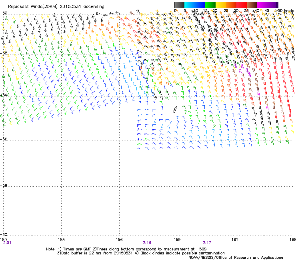The image size is (296, 260).
Task: Click the chart title 'Rapidsact Winds(25KM) 20150531 ascending'
Action: click(x=56, y=7)
